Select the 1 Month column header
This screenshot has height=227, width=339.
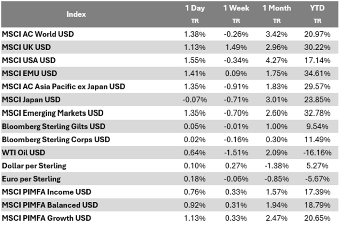(x=277, y=8)
